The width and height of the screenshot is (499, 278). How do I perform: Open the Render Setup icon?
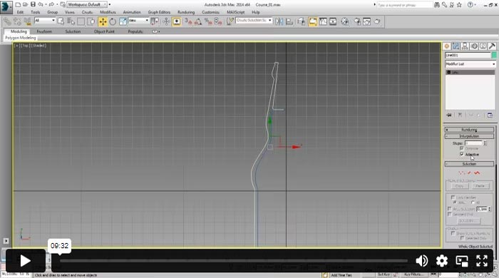click(x=357, y=21)
